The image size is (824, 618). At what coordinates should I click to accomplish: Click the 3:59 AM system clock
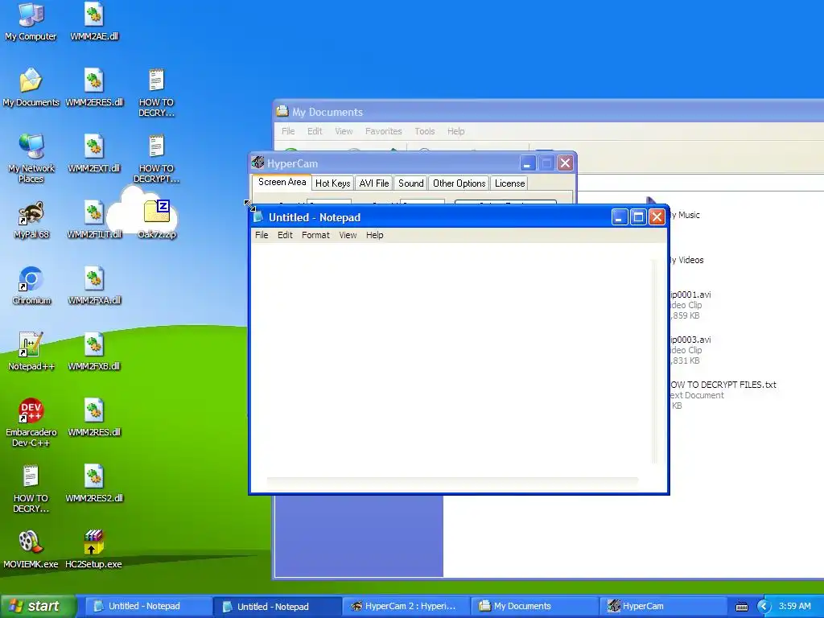[x=794, y=607]
